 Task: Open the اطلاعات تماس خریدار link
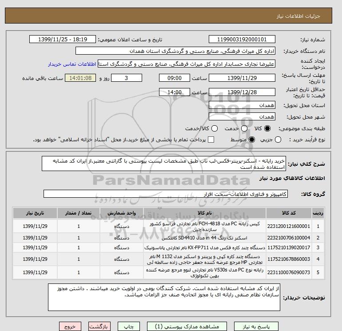(72, 64)
